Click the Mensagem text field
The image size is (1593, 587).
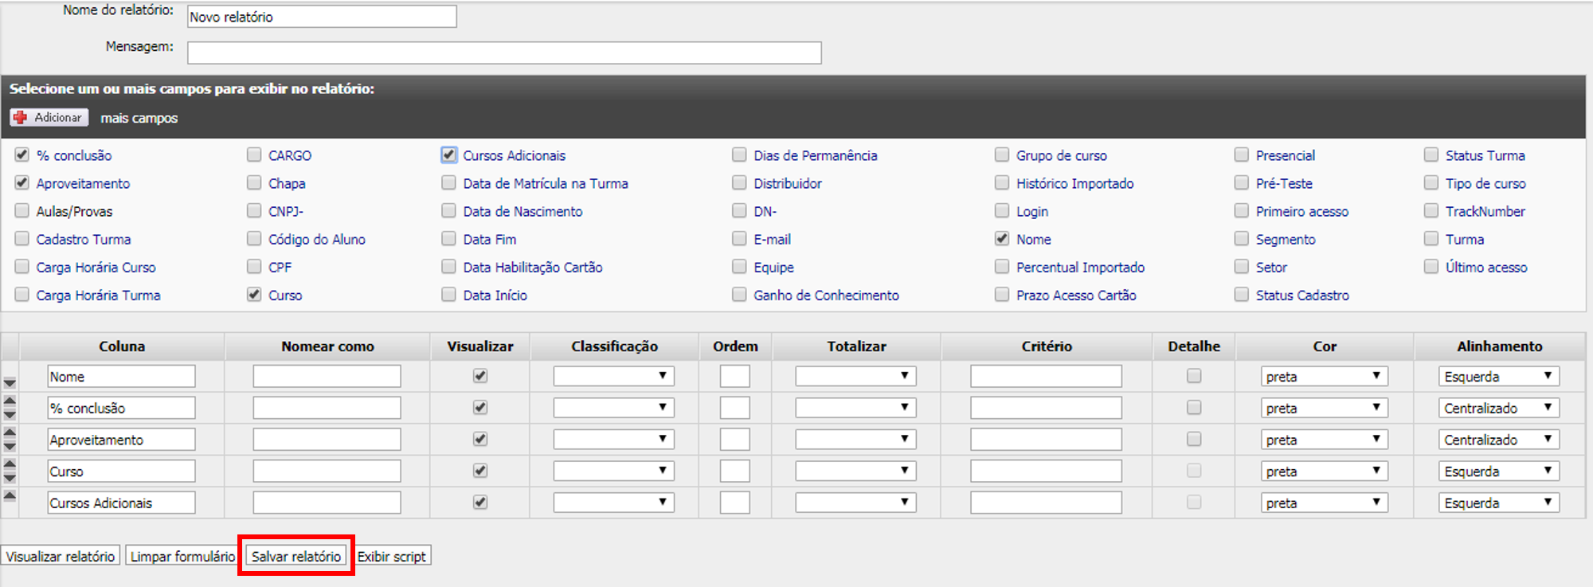pos(504,53)
